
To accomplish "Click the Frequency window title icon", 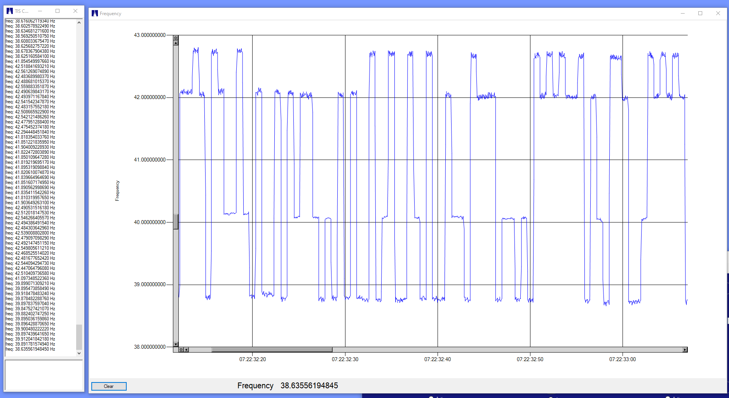I will pos(95,14).
